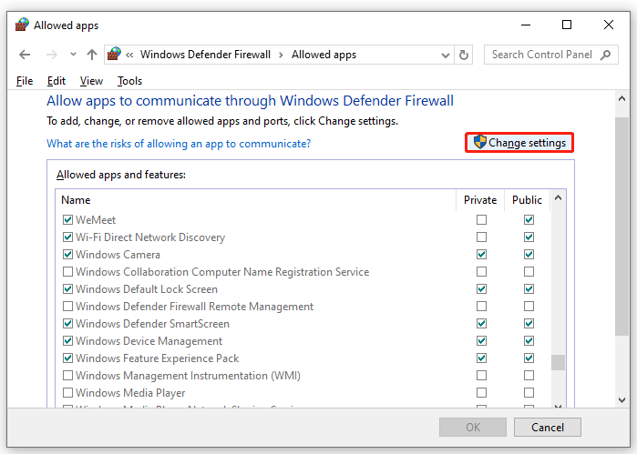
Task: Open the File menu
Action: point(25,81)
